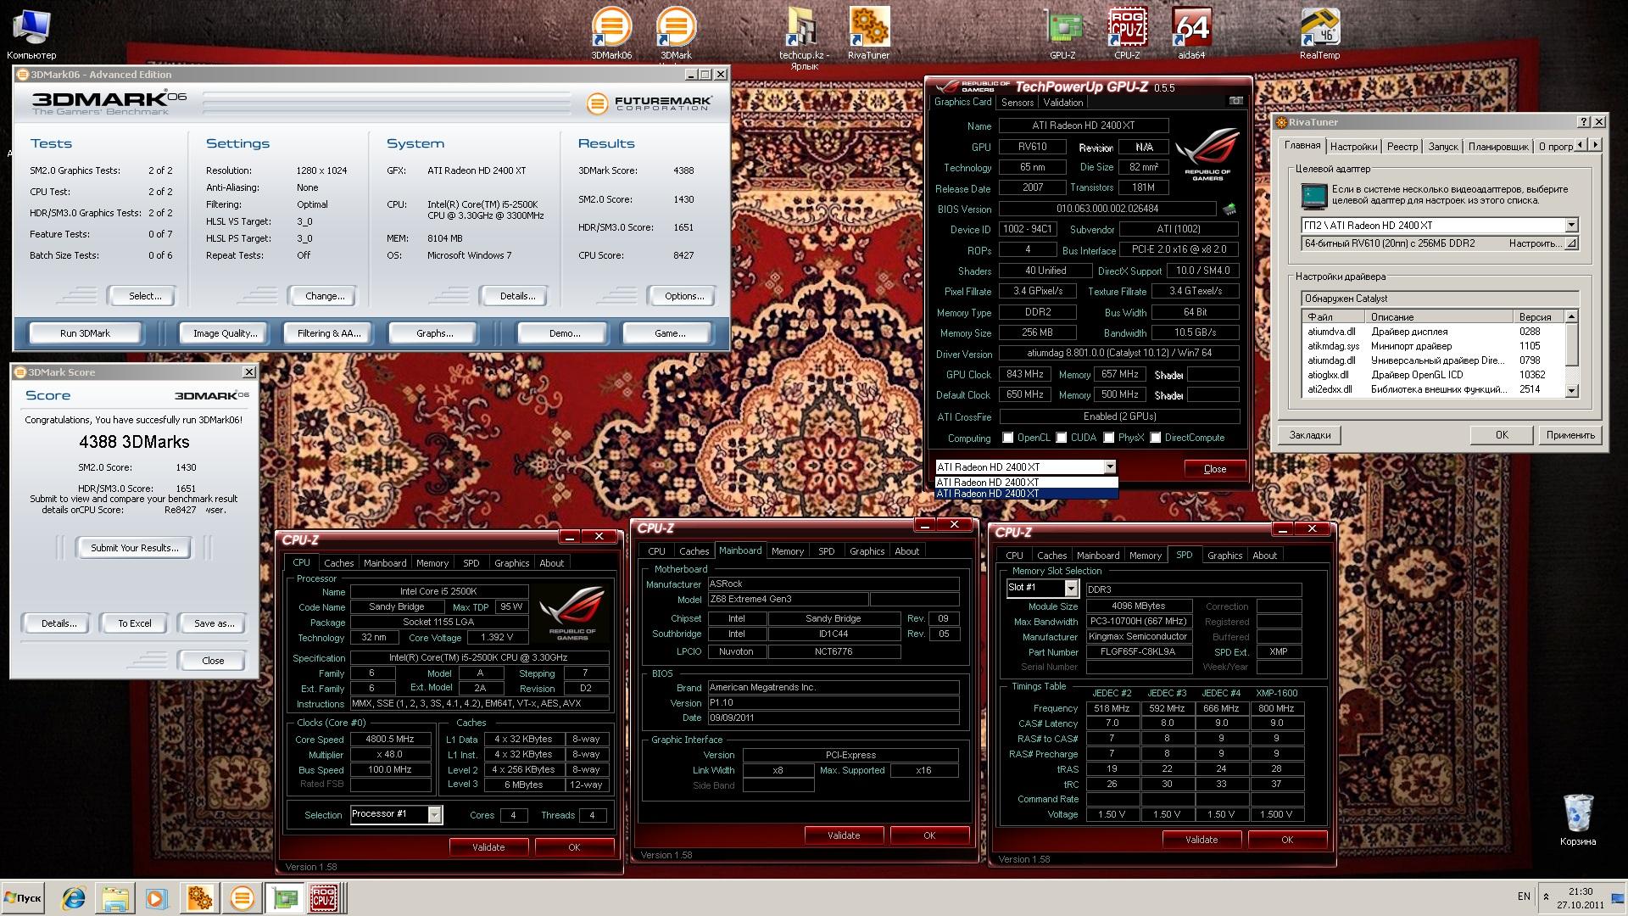Image resolution: width=1628 pixels, height=916 pixels.
Task: Expand the GPU-Z graphics card dropdown
Action: tap(1109, 467)
